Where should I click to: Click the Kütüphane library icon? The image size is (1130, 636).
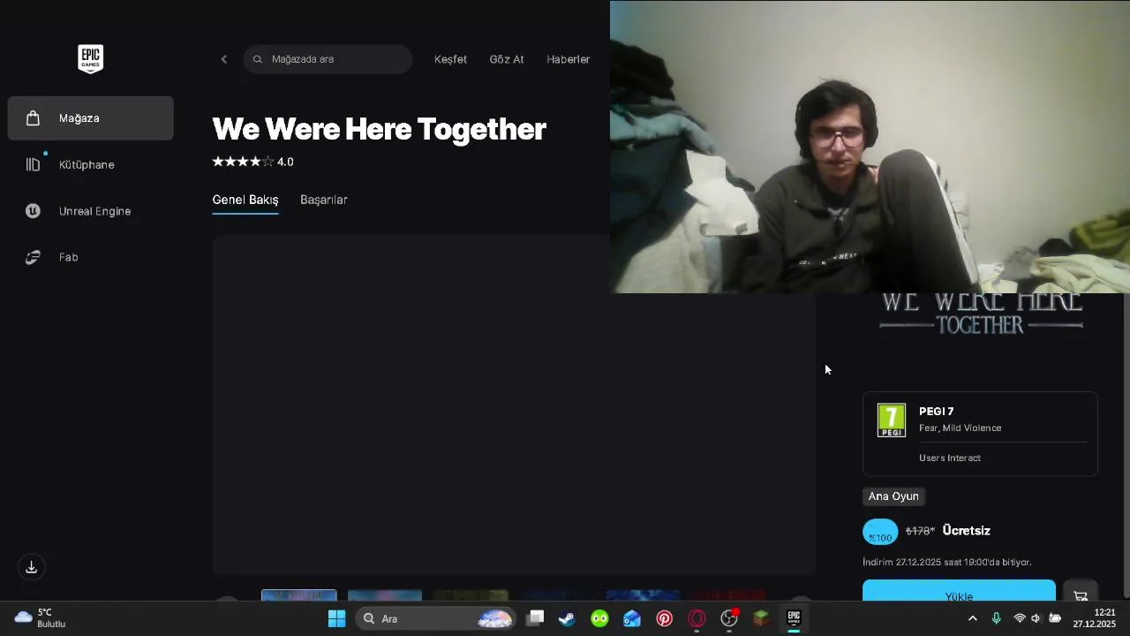[x=33, y=164]
